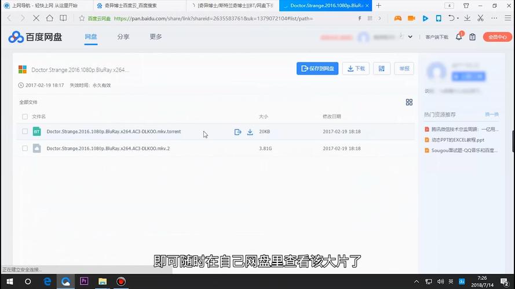Open a new browser tab
Viewport: 515px width, 289px height.
coord(378,6)
